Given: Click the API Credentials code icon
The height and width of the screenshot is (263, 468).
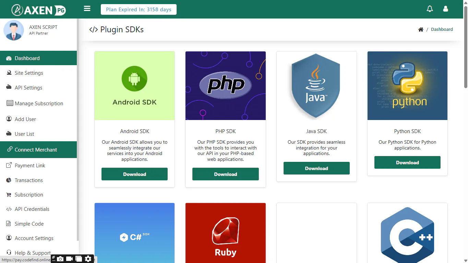Looking at the screenshot, I should [x=9, y=209].
